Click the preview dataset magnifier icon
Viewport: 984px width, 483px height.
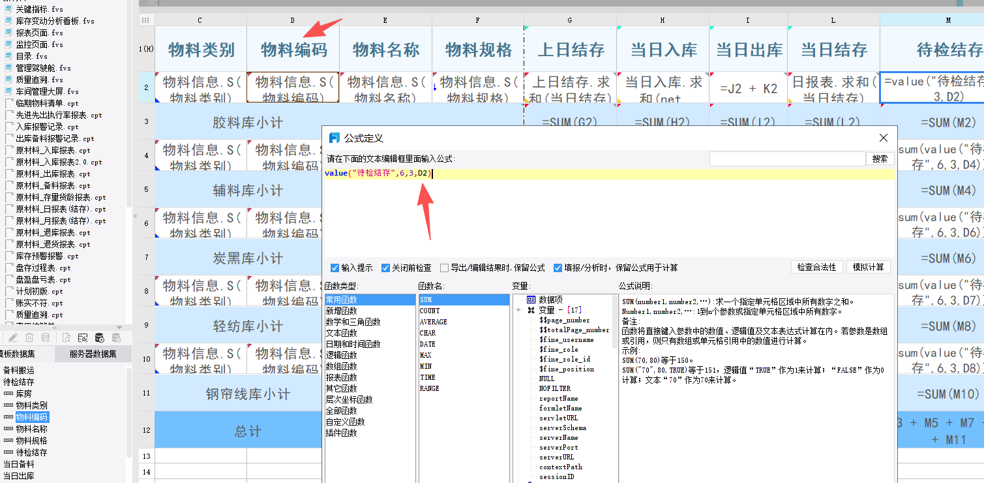coord(67,337)
